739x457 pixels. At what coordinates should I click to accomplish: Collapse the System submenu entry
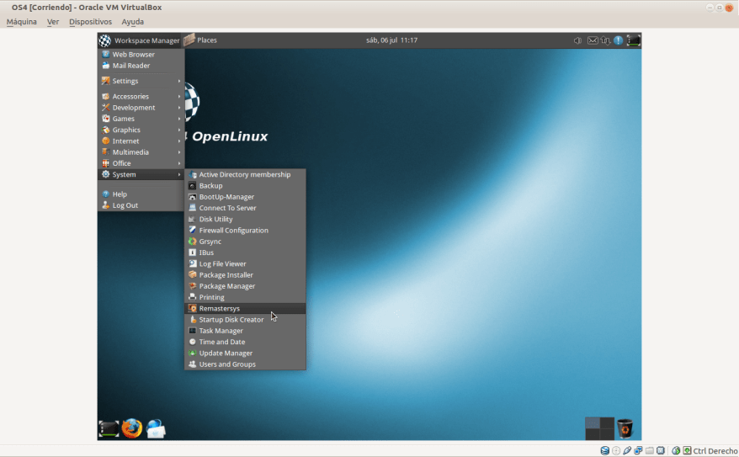[x=141, y=174]
